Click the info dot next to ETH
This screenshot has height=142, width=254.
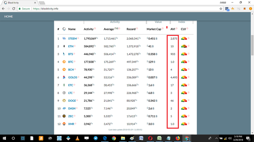(75, 46)
